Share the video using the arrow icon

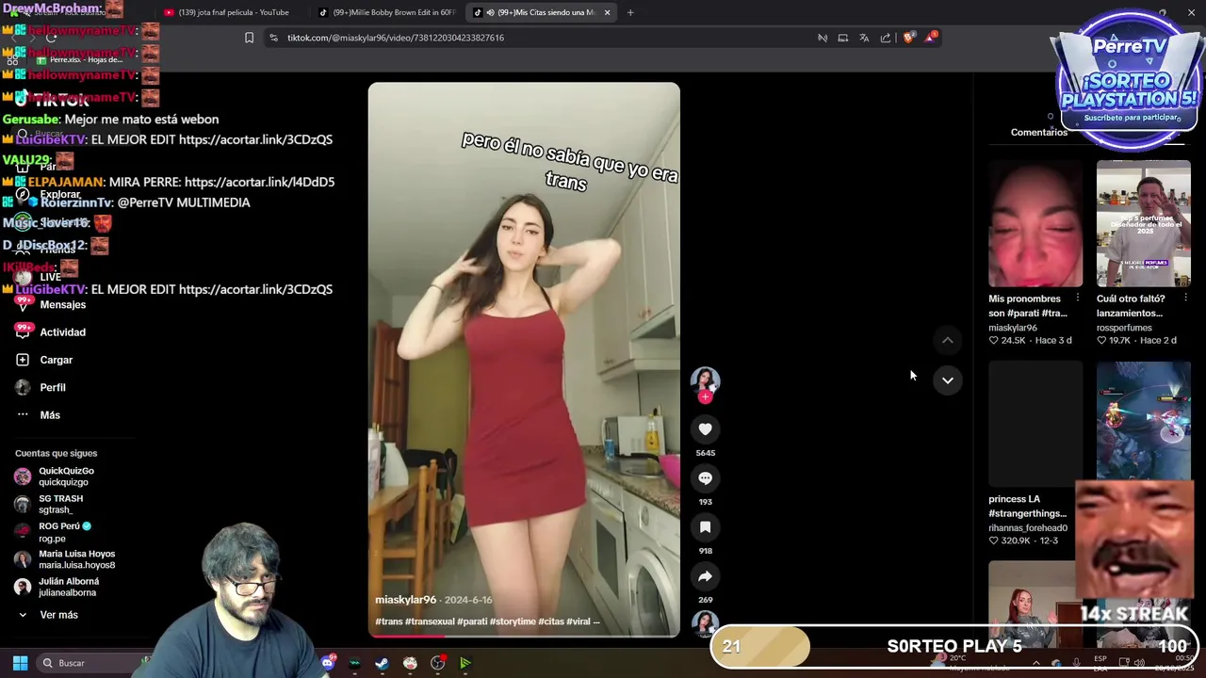point(705,576)
